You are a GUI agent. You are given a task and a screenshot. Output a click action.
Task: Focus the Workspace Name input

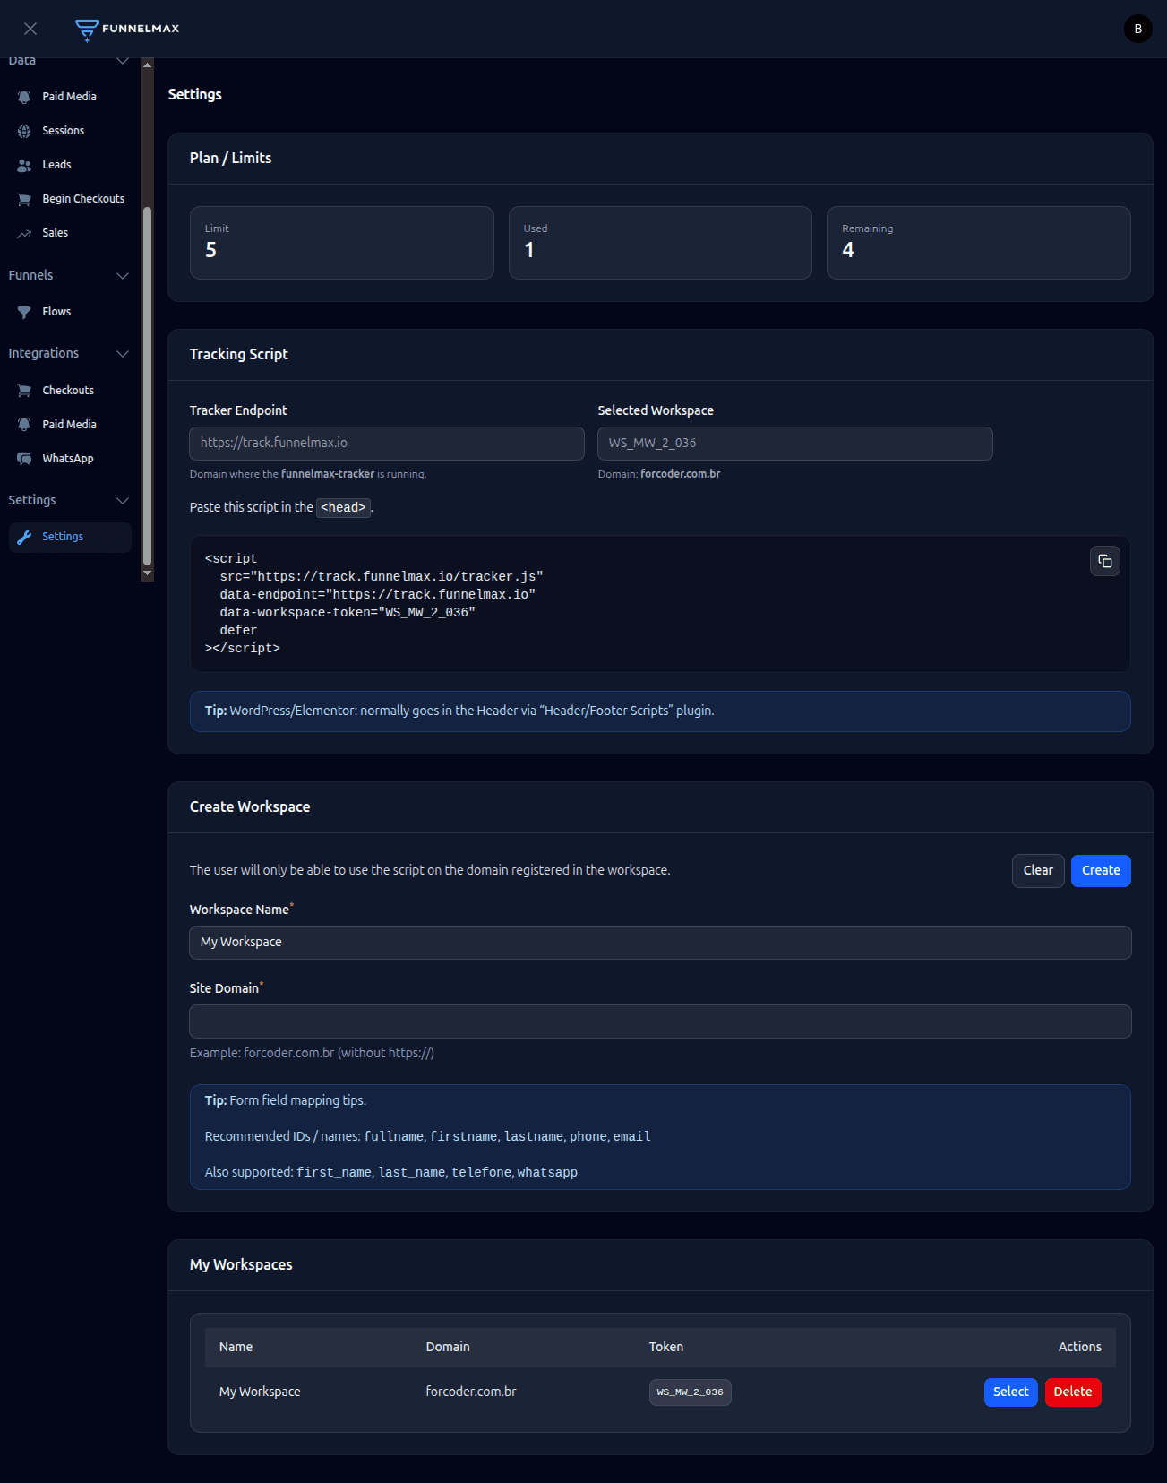click(660, 943)
